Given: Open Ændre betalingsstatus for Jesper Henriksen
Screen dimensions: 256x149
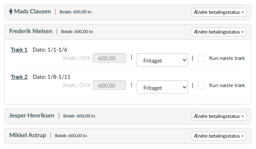Looking at the screenshot, I should [x=219, y=116].
